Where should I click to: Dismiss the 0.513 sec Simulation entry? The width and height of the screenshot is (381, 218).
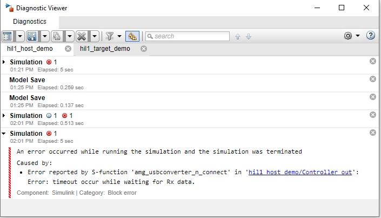tap(373, 115)
